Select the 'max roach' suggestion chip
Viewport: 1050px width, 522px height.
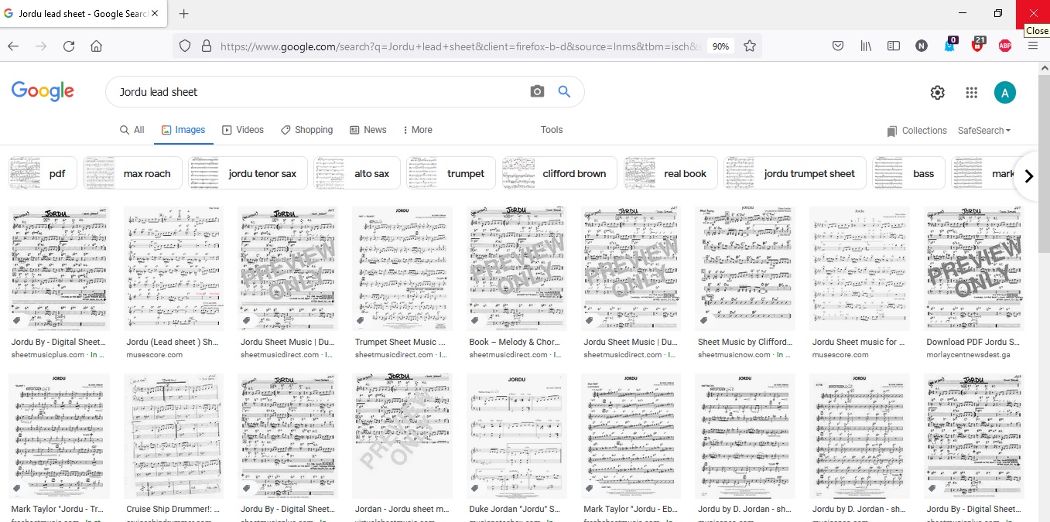[x=132, y=173]
